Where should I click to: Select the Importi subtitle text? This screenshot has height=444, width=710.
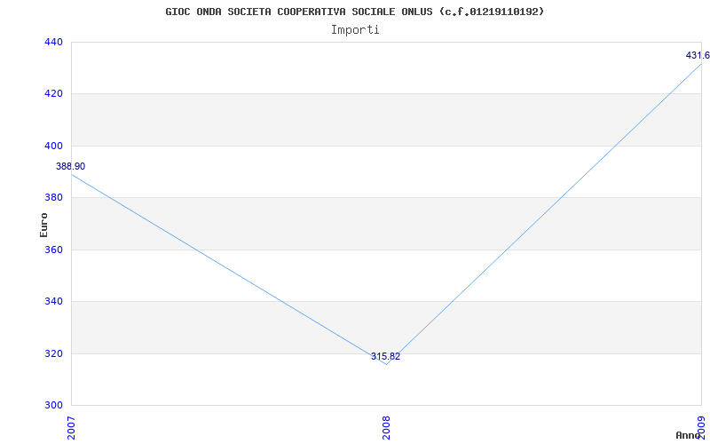[355, 30]
